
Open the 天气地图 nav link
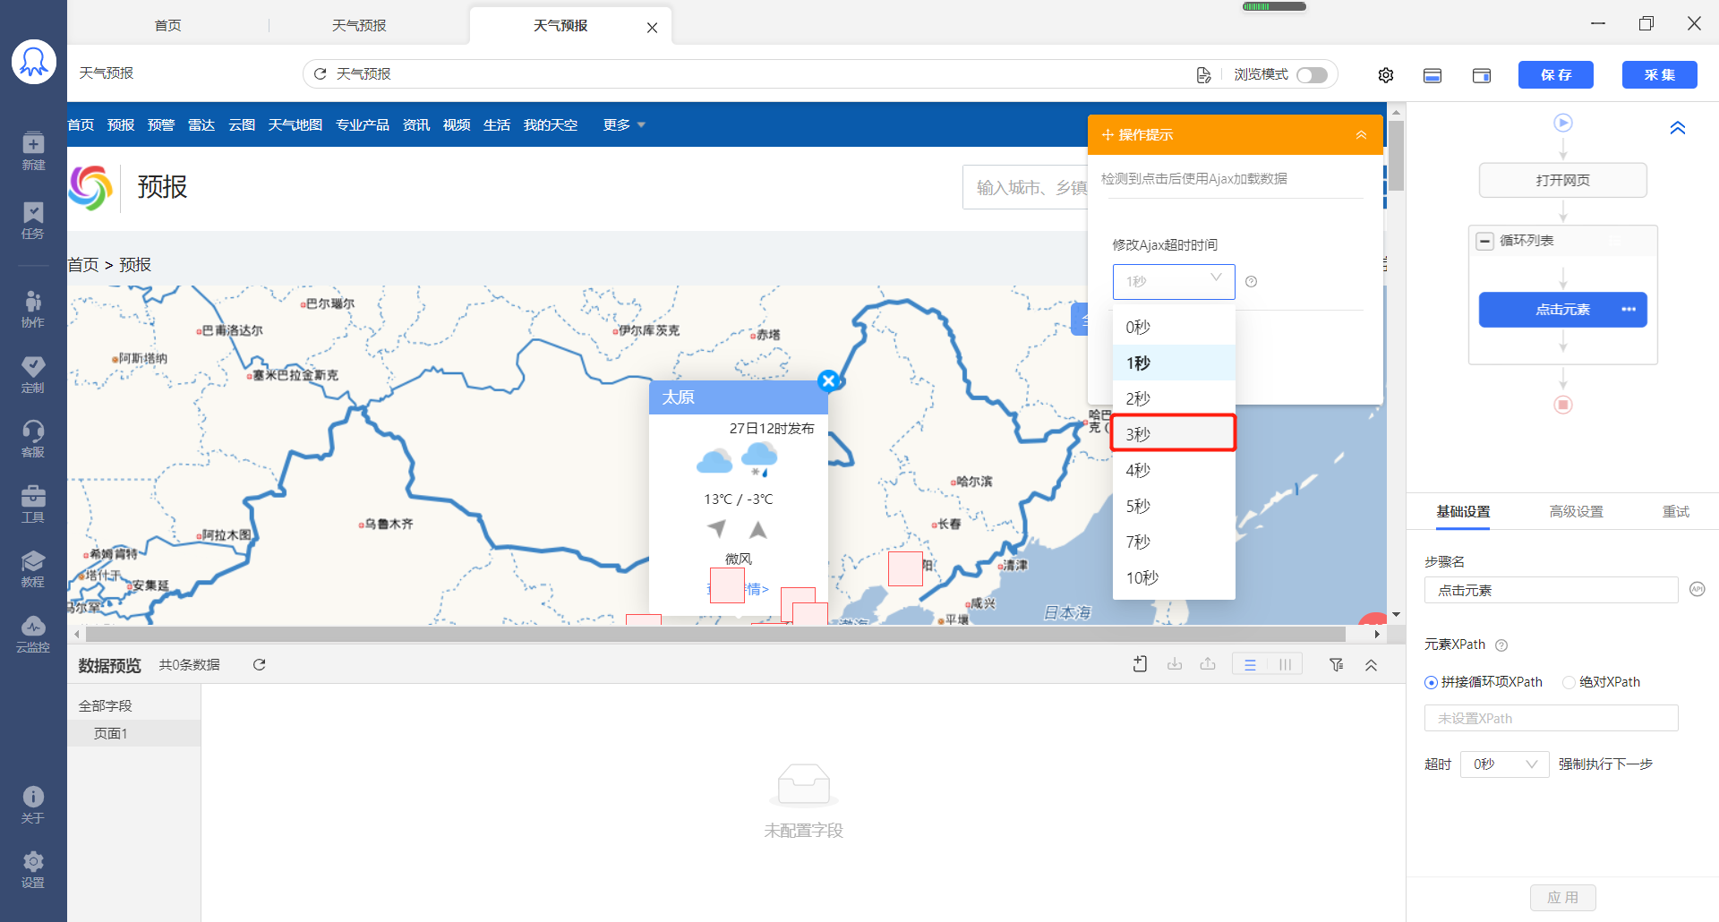295,124
